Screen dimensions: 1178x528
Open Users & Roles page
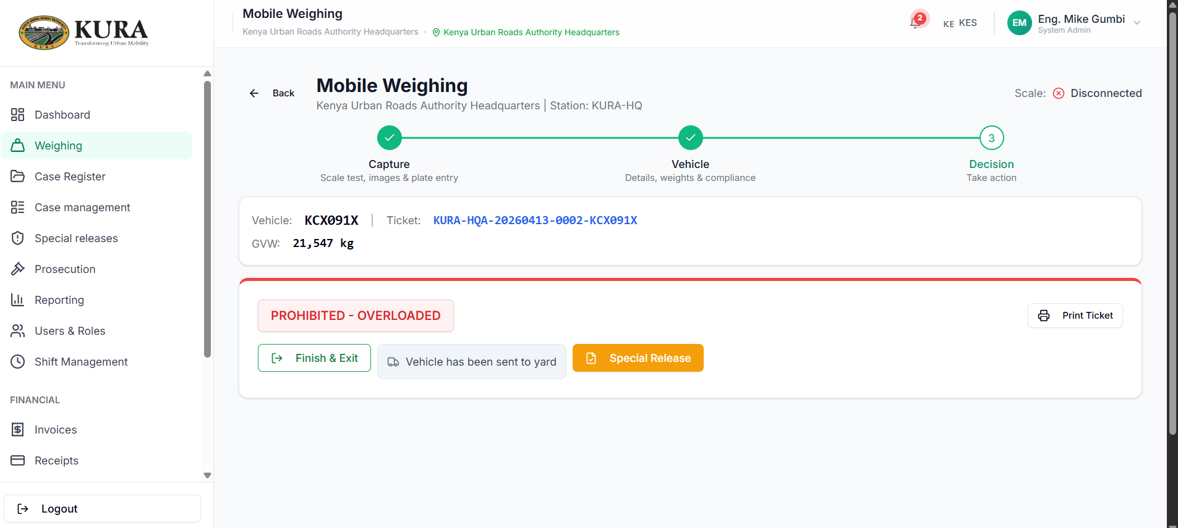click(96, 331)
